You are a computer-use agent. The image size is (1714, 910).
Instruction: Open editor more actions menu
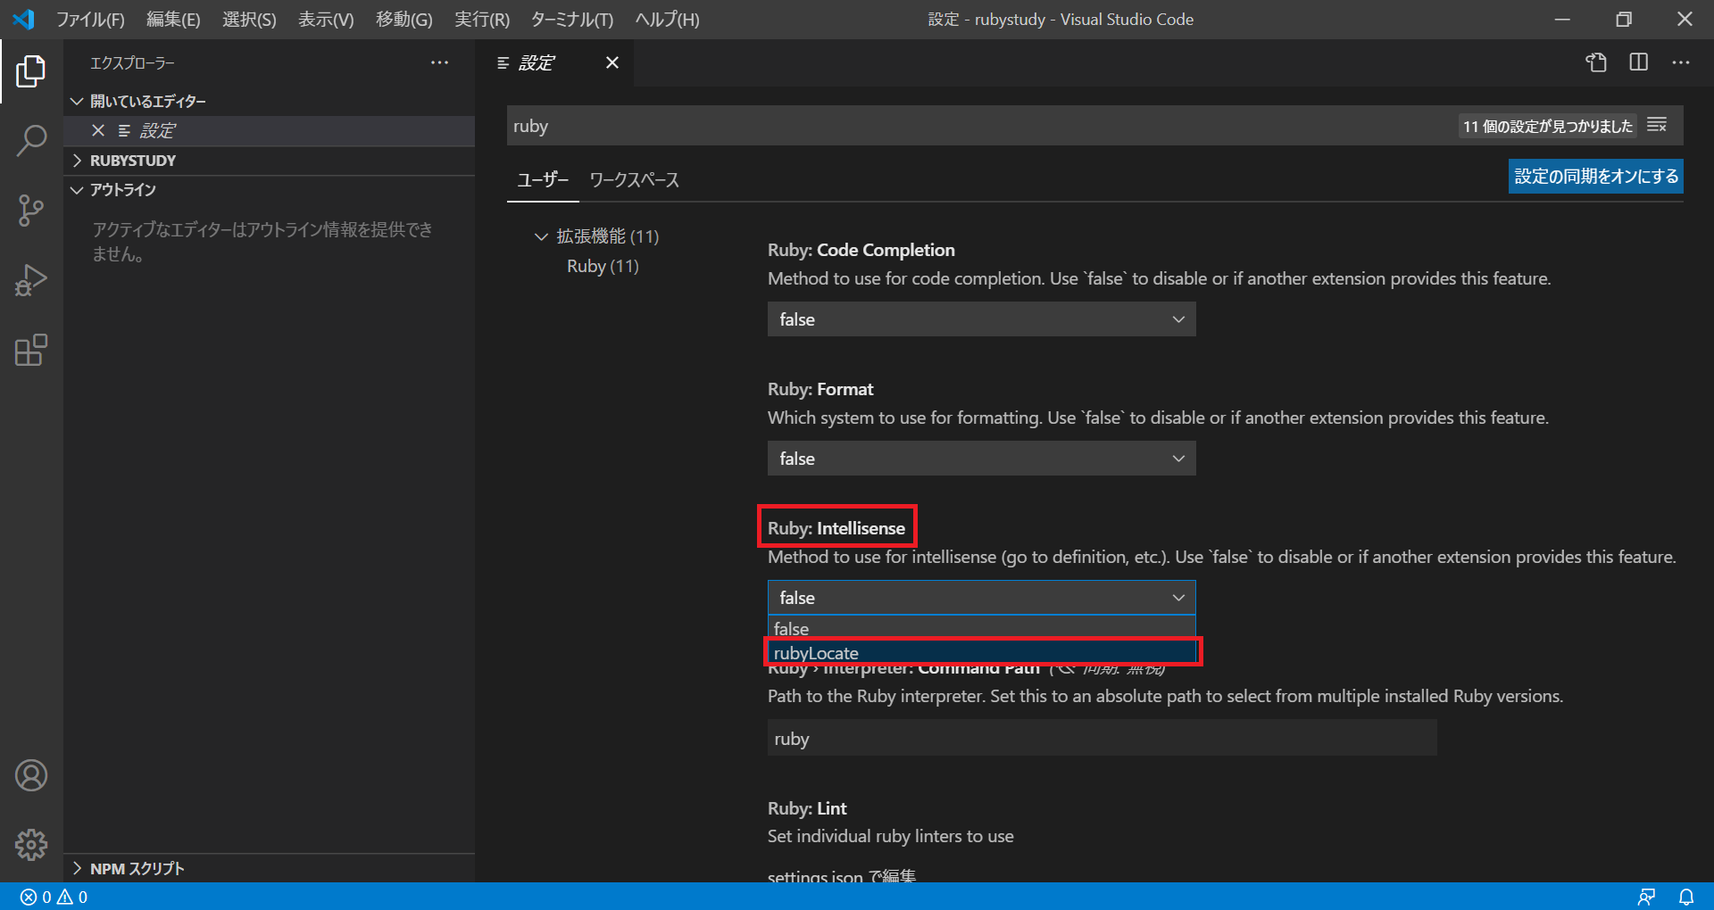click(1681, 62)
